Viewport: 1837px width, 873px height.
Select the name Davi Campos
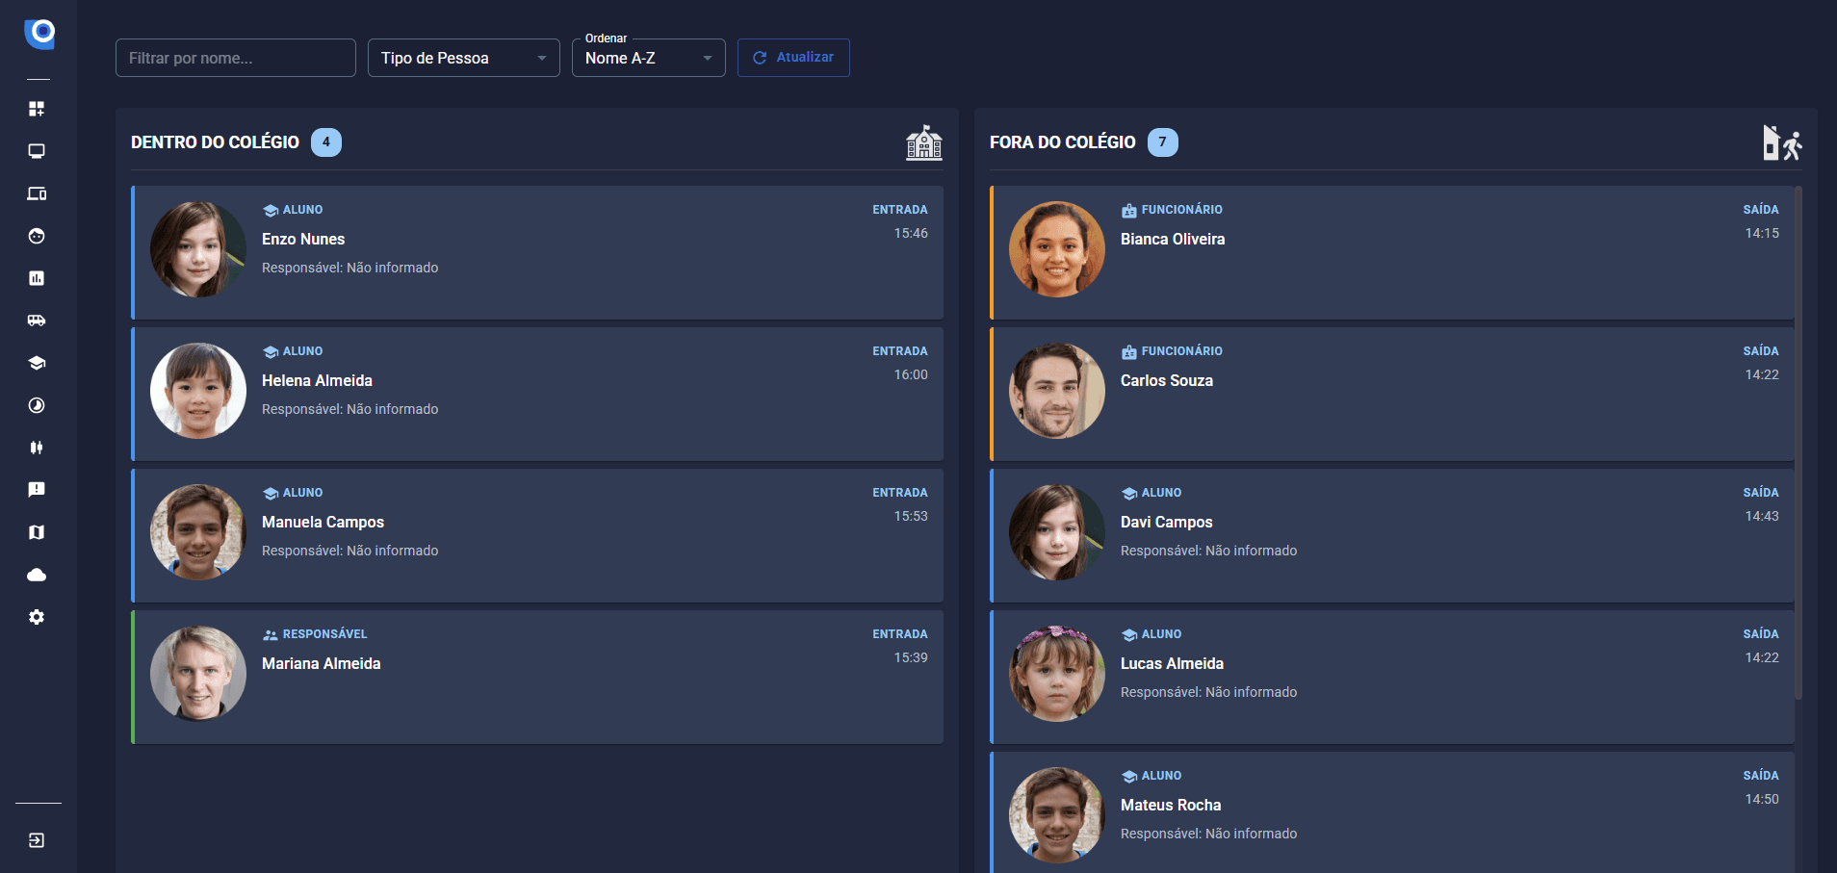1167,522
